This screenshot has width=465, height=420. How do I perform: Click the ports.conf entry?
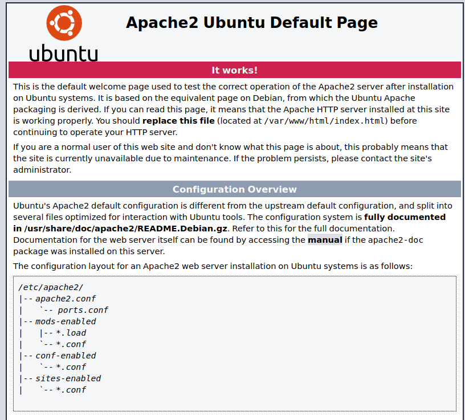coord(83,310)
